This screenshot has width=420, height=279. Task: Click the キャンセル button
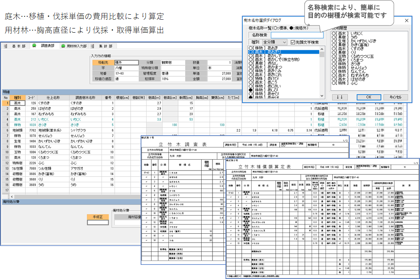point(395,97)
